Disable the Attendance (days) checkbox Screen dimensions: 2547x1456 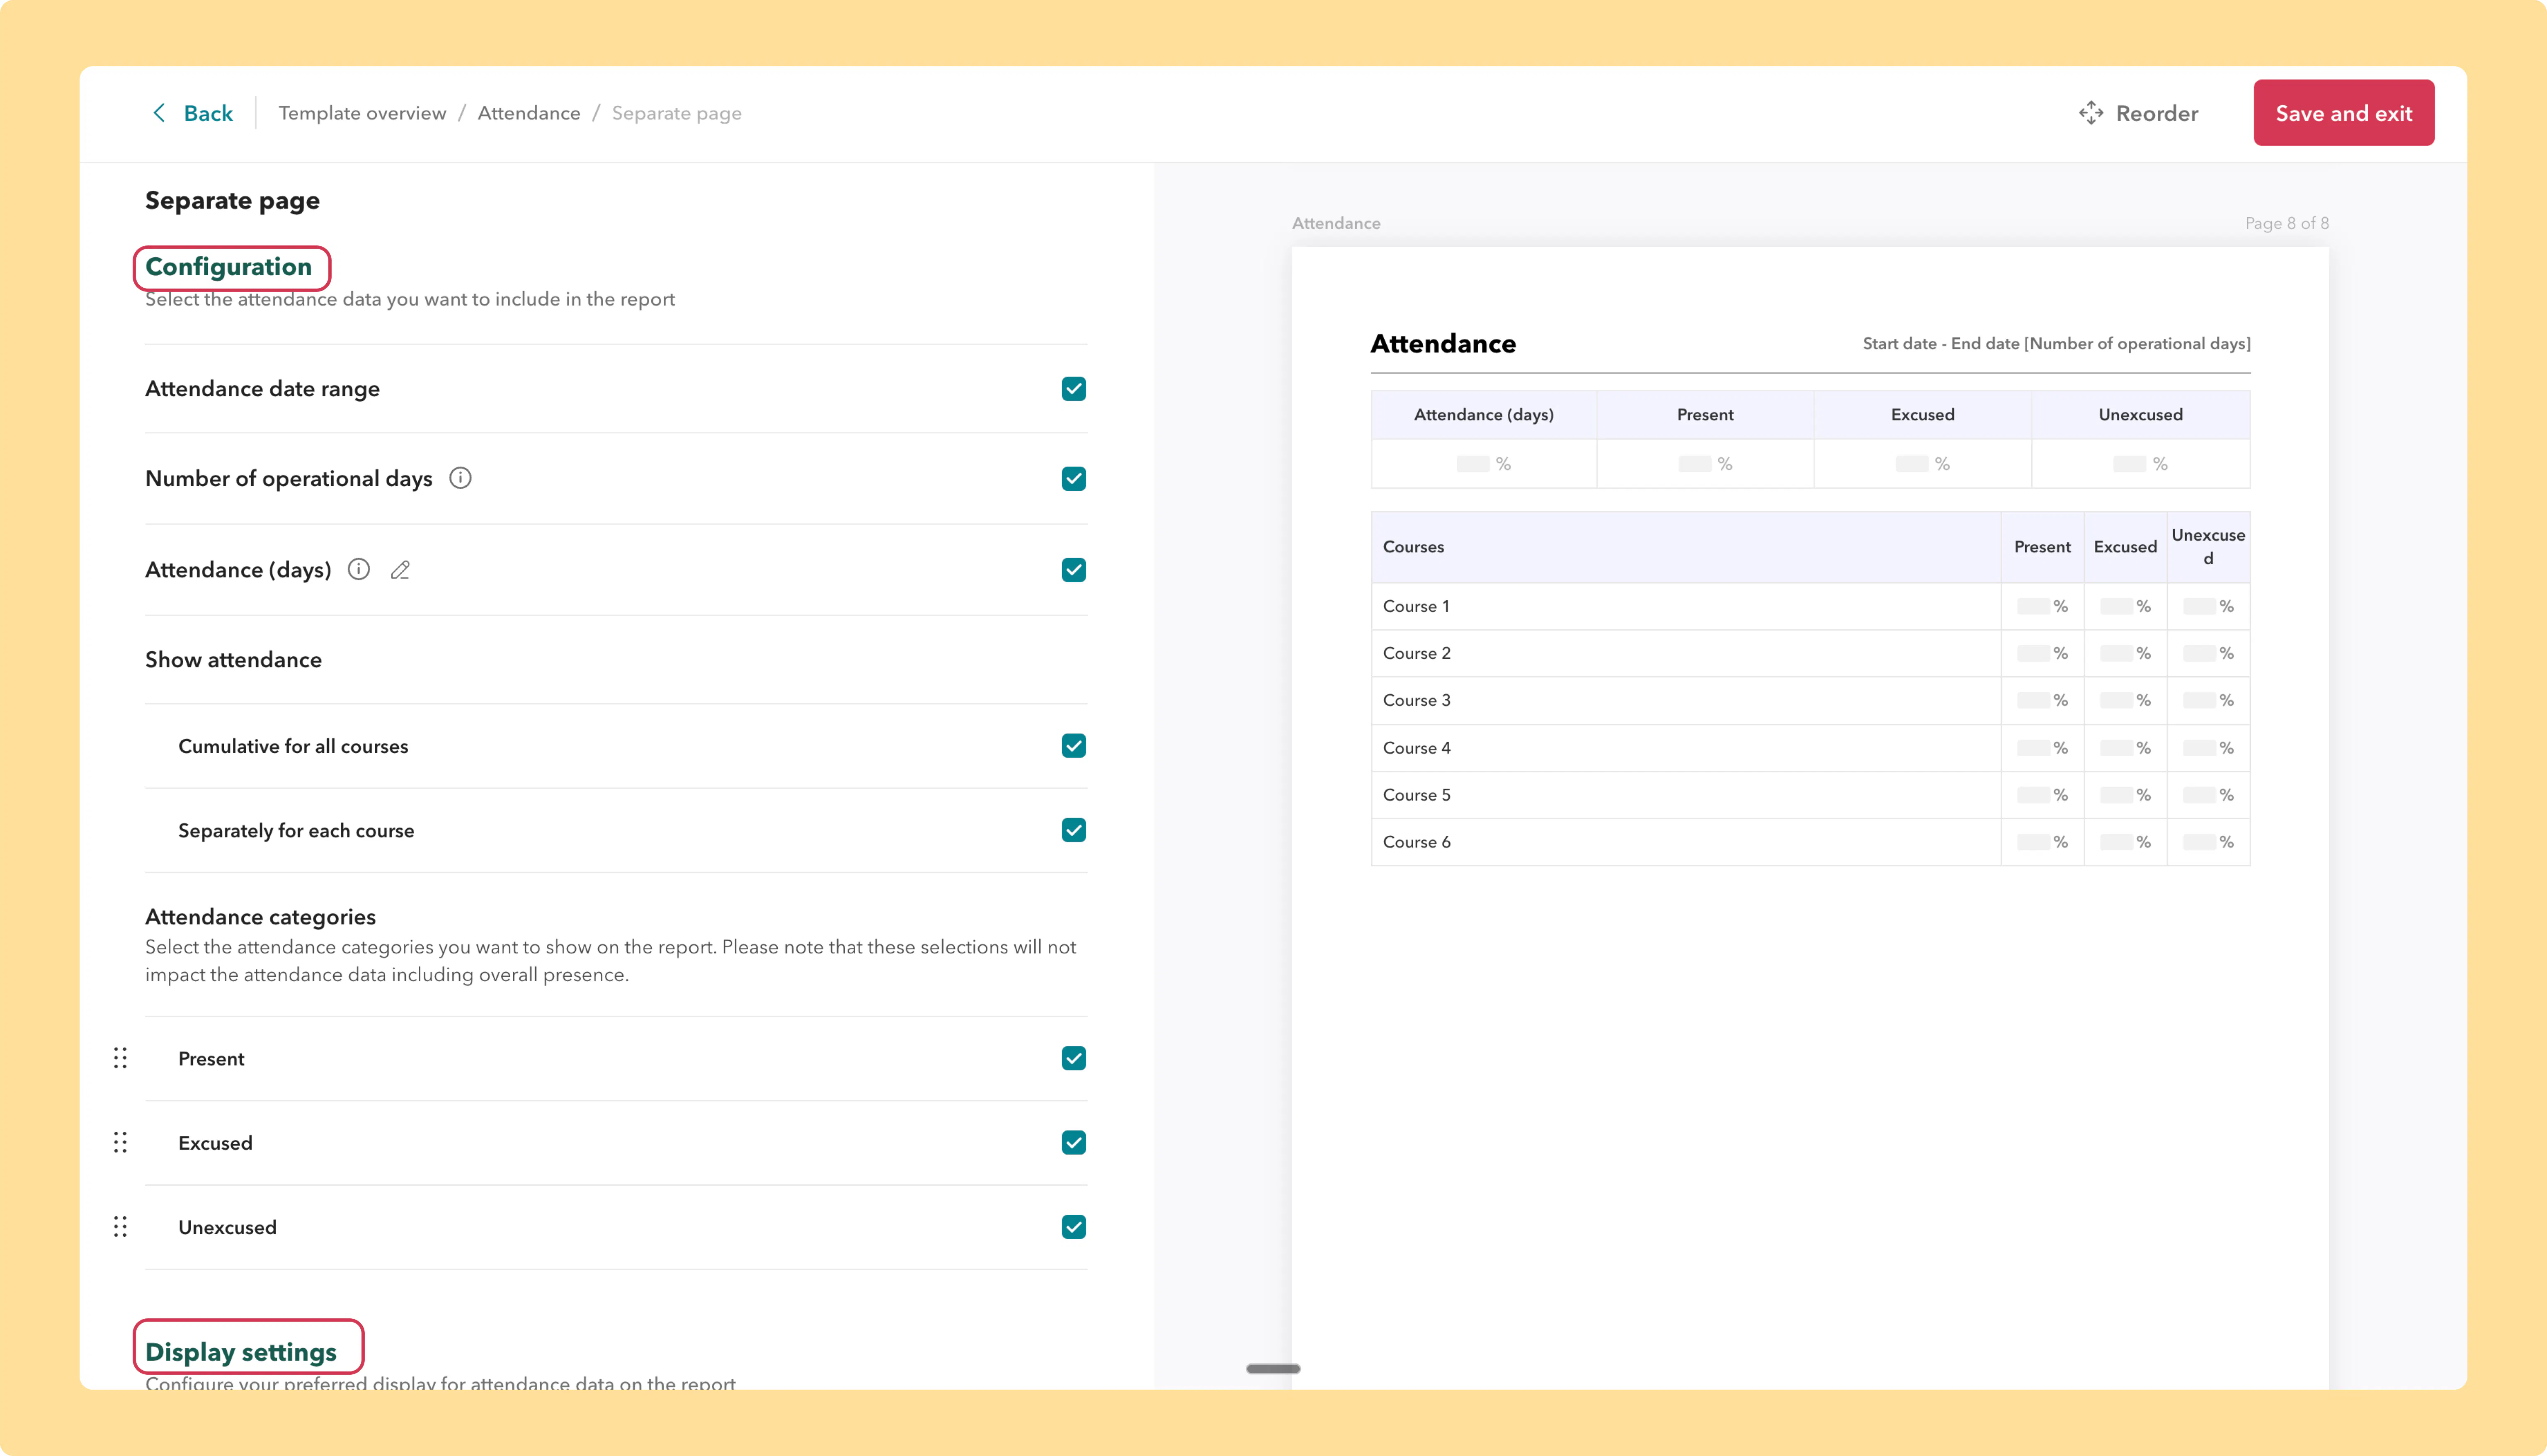click(x=1074, y=570)
